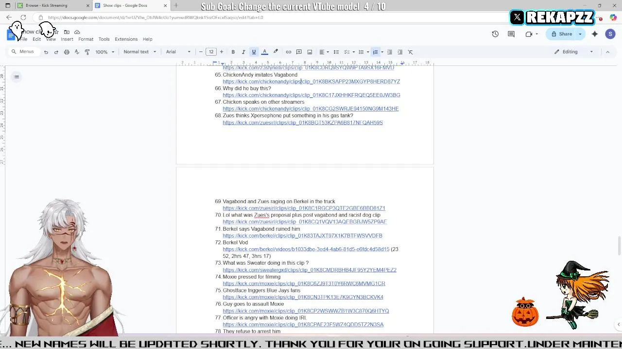Click the browser address bar URL
The height and width of the screenshot is (349, 622).
[155, 17]
